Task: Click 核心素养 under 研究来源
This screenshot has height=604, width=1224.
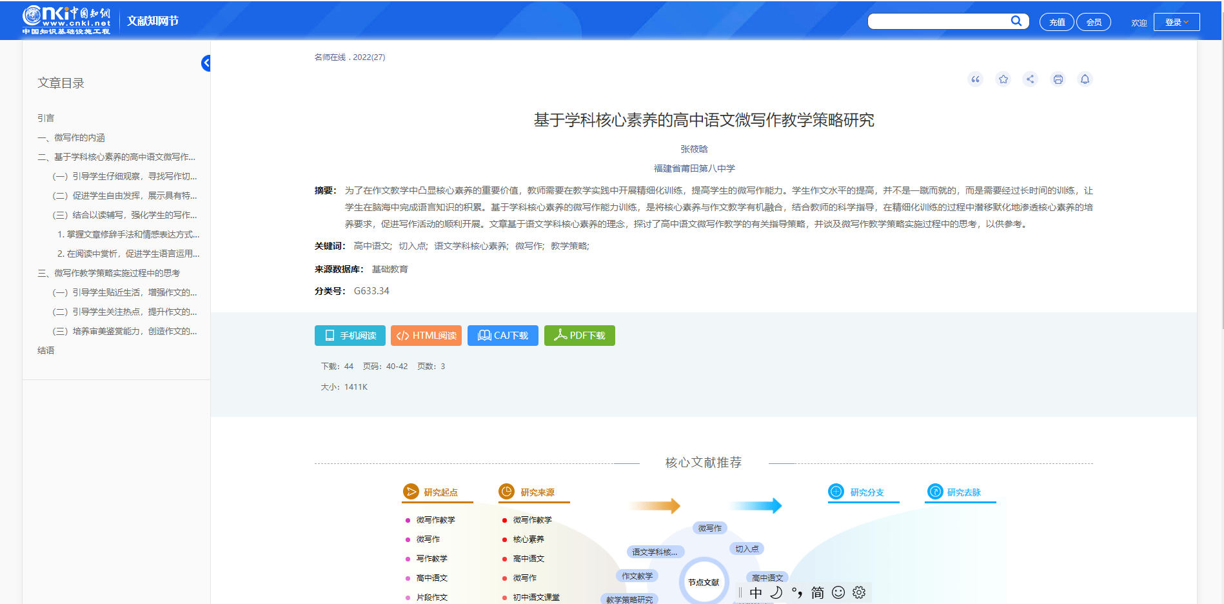Action: (528, 539)
